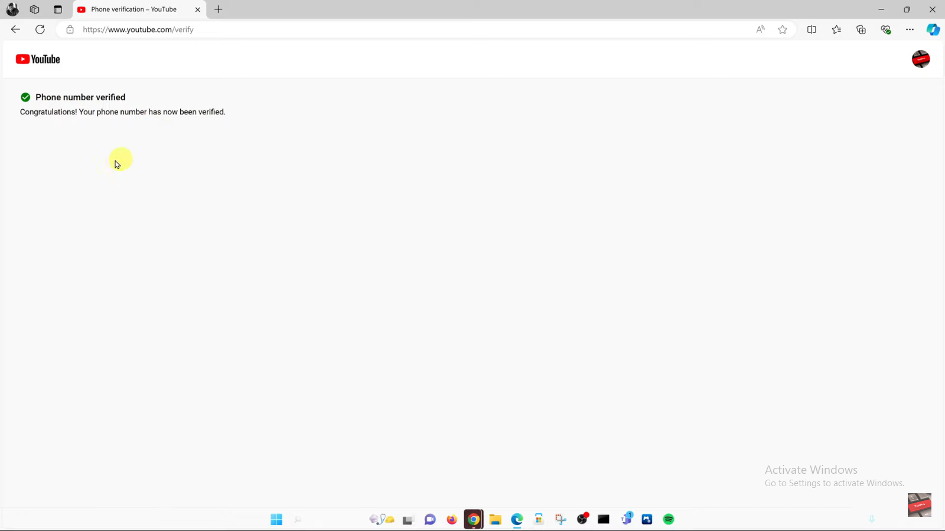Click the 'Phone number verified' heading
Screen dimensions: 945x531
pos(80,97)
